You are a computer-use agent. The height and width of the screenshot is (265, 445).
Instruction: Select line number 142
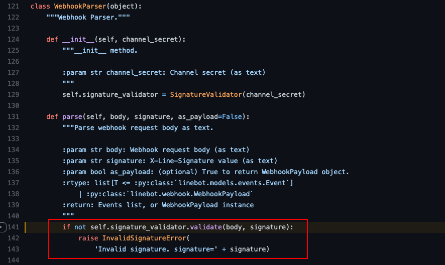coord(14,238)
